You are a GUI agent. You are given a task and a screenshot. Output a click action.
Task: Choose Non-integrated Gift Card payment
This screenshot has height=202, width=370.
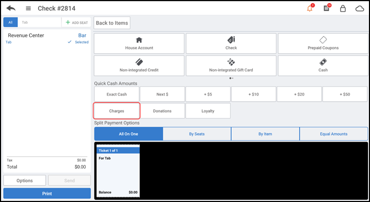point(231,66)
